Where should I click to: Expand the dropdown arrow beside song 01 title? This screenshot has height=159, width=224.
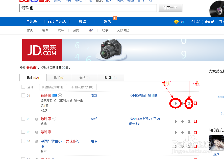click(x=60, y=96)
